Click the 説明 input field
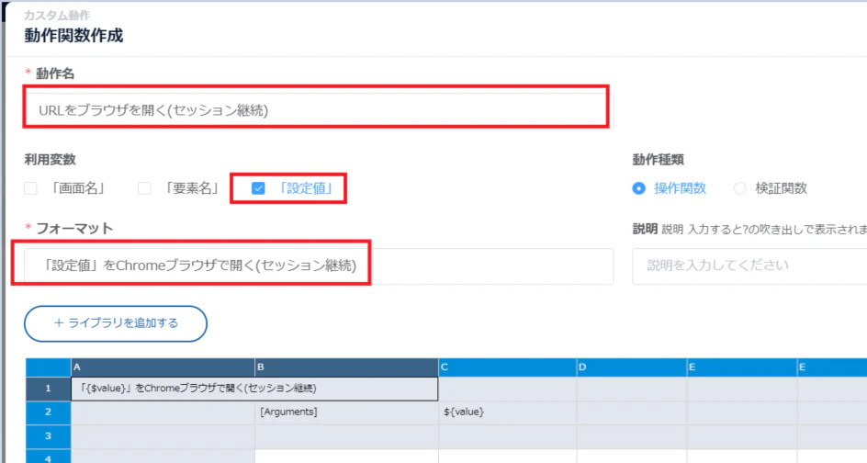This screenshot has width=867, height=463. click(x=749, y=266)
